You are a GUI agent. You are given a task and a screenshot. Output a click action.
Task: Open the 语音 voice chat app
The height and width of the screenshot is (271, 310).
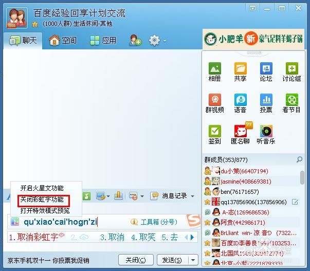tap(240, 103)
